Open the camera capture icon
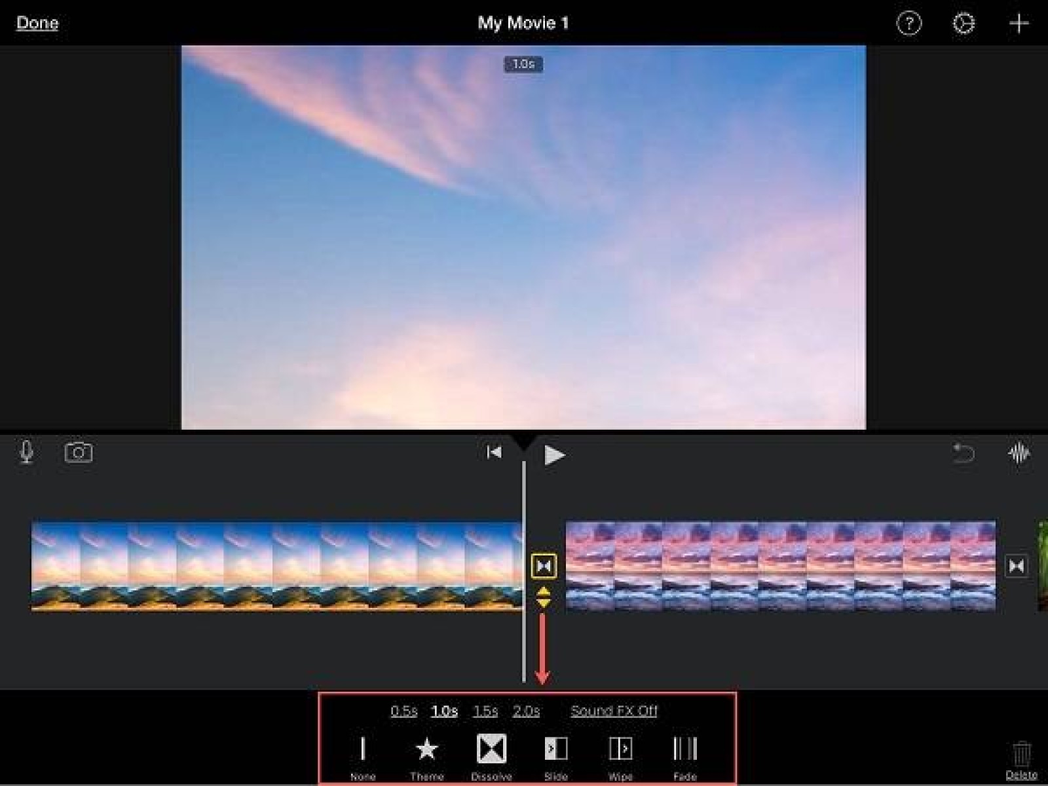 pyautogui.click(x=79, y=452)
